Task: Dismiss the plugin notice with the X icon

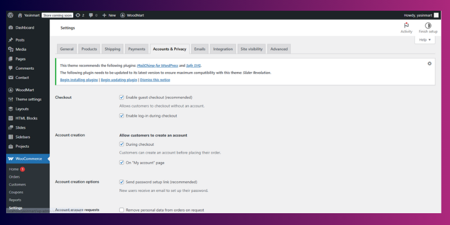Action: pos(429,64)
